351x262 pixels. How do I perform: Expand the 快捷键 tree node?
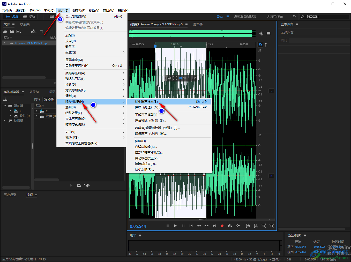click(x=4, y=121)
